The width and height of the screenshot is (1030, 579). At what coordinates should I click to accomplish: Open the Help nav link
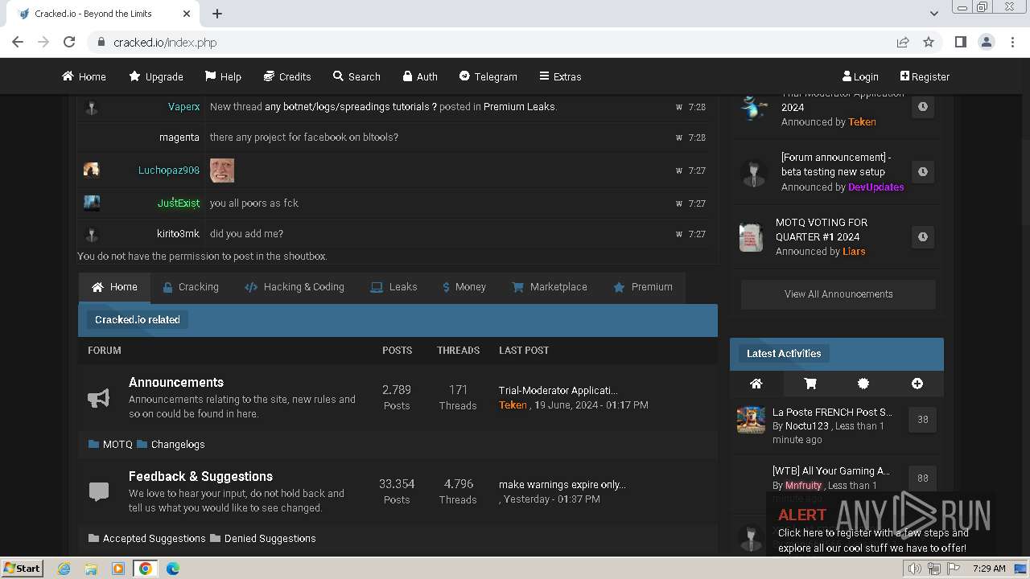pyautogui.click(x=223, y=76)
